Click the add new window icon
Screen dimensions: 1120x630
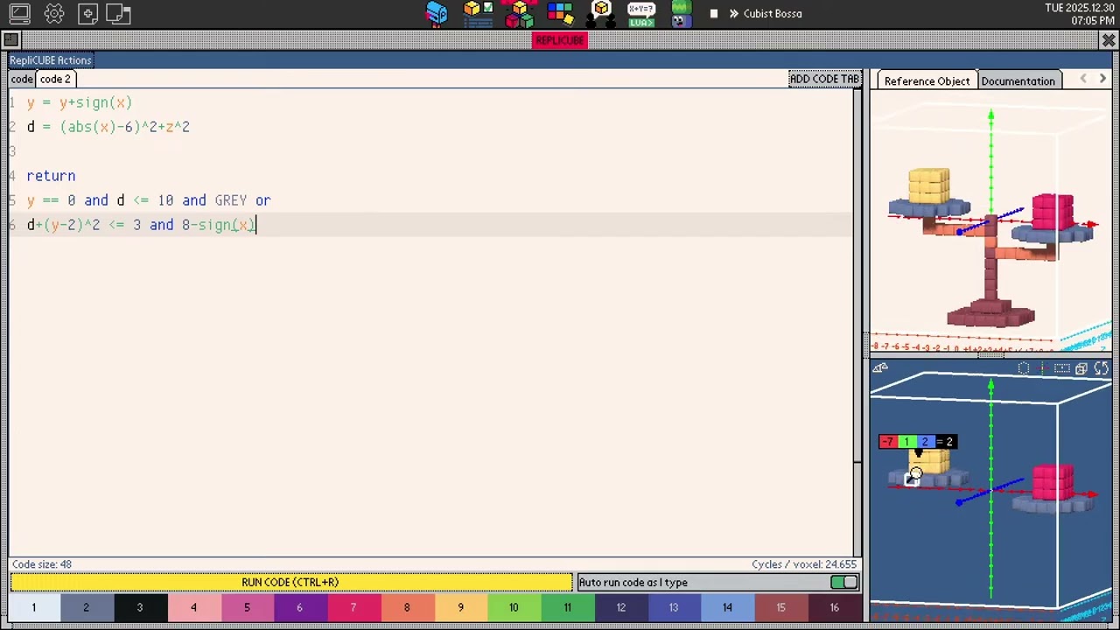click(87, 13)
